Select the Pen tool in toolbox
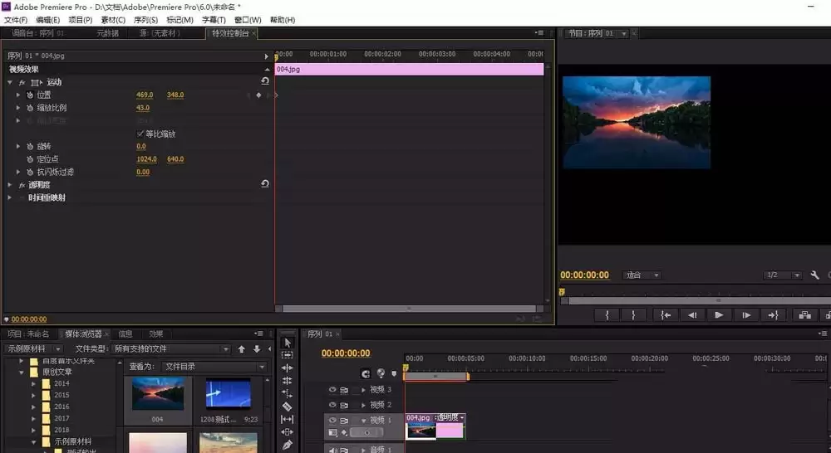 click(288, 445)
